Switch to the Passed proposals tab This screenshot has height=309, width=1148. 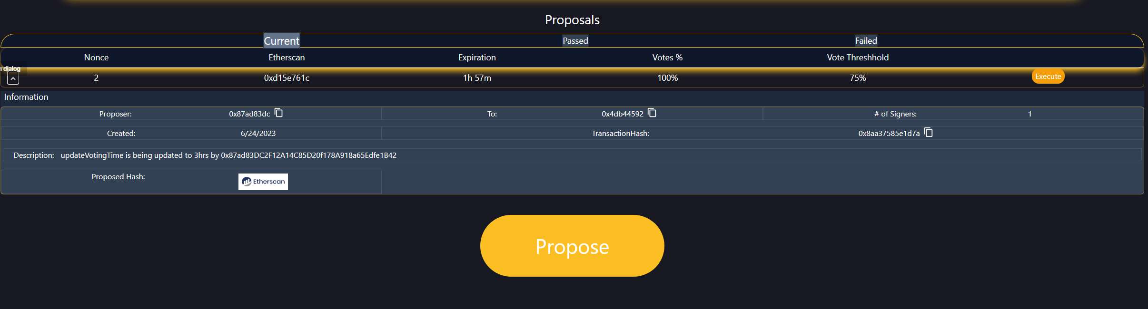tap(575, 41)
